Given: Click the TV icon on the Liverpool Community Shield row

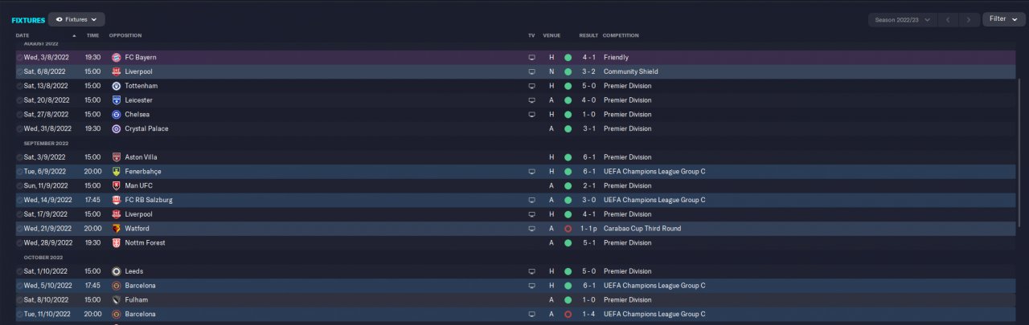Looking at the screenshot, I should click(x=531, y=72).
